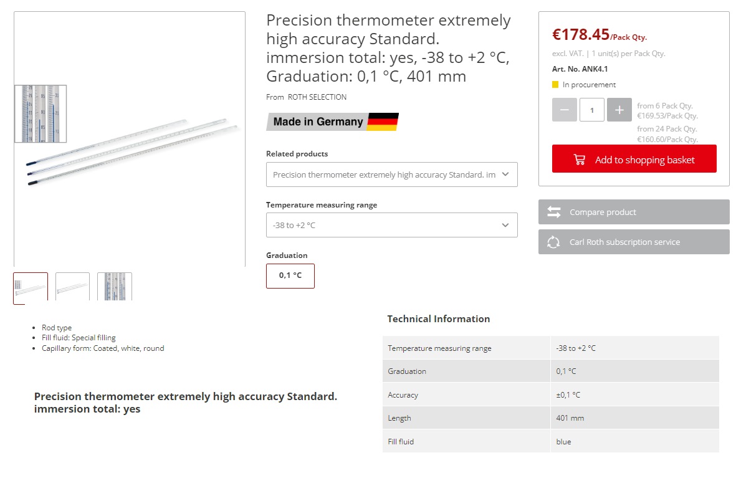Click the subscription service cycle icon
The image size is (736, 478).
click(x=553, y=242)
